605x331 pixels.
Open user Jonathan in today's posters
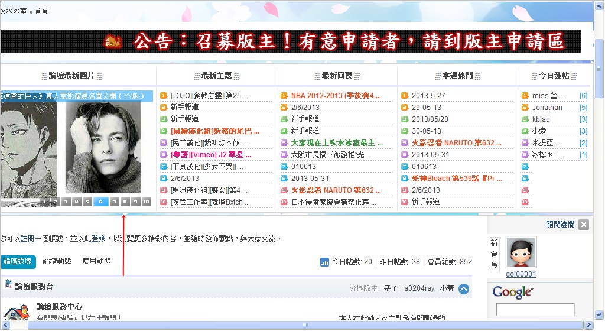click(x=547, y=108)
